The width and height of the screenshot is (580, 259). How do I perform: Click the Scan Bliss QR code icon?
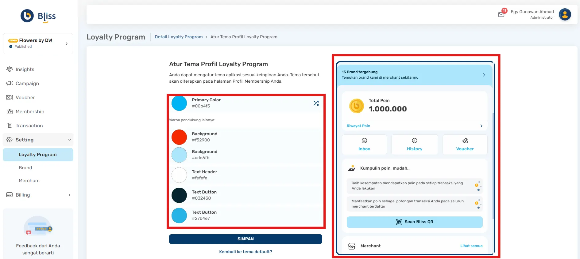399,222
